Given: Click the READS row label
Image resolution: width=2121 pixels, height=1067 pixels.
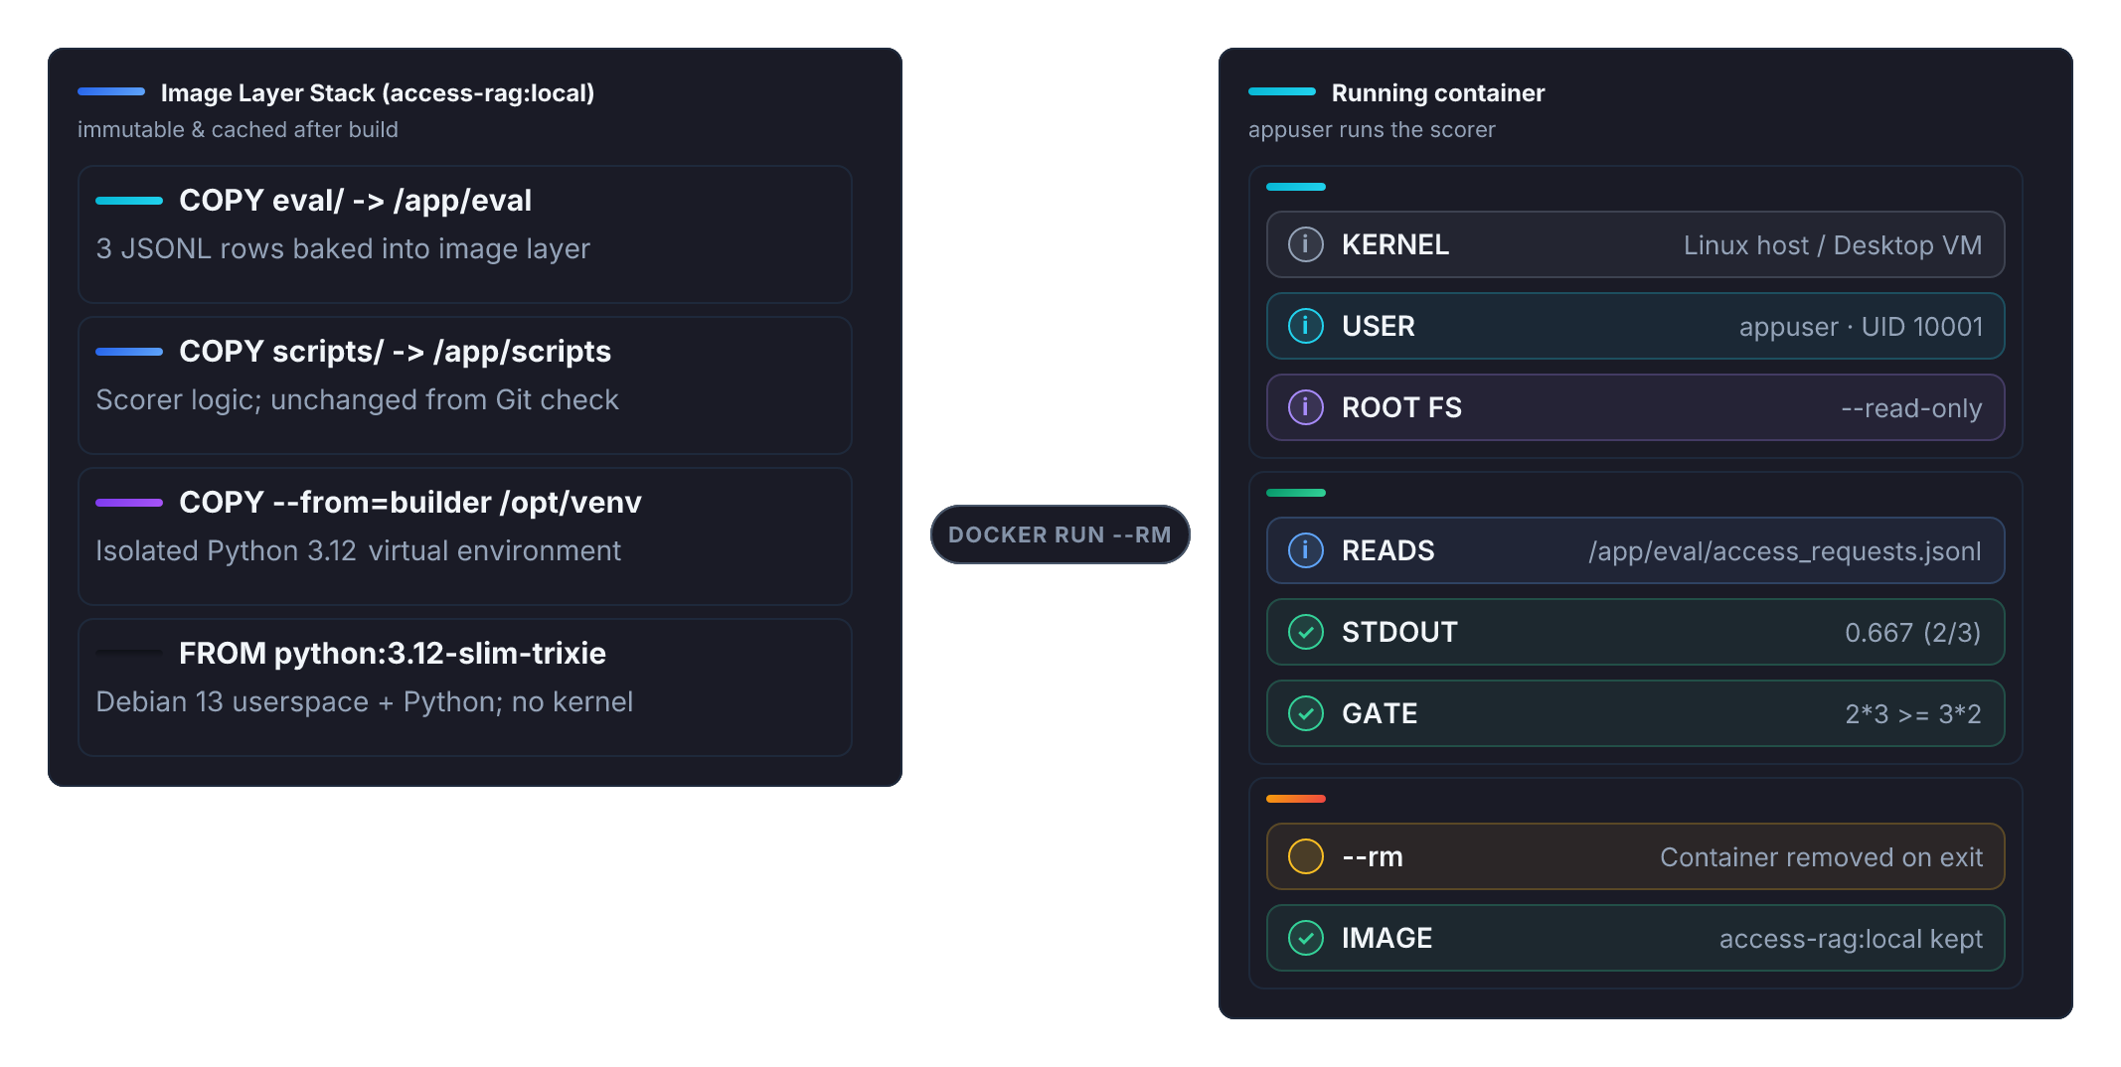Looking at the screenshot, I should [x=1388, y=550].
